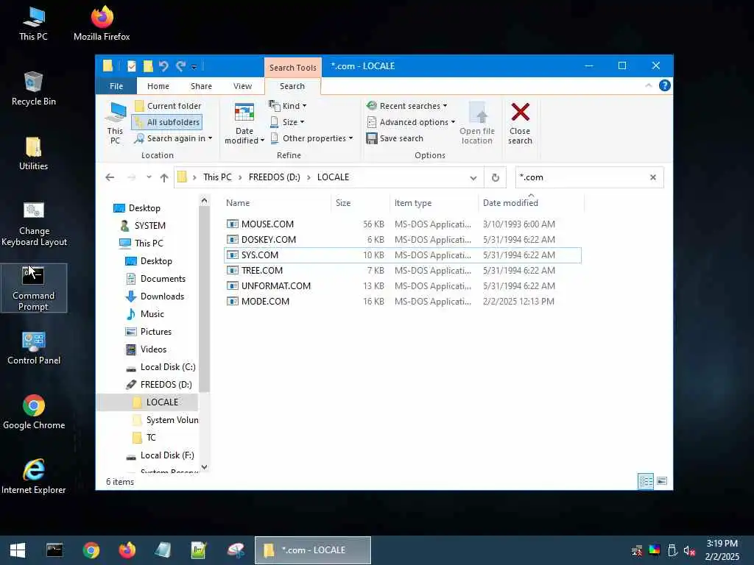Screen dimensions: 754x565
Task: Switch to the Share ribbon tab
Action: (201, 86)
